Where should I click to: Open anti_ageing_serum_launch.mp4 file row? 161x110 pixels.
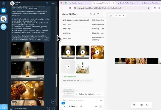point(83,20)
